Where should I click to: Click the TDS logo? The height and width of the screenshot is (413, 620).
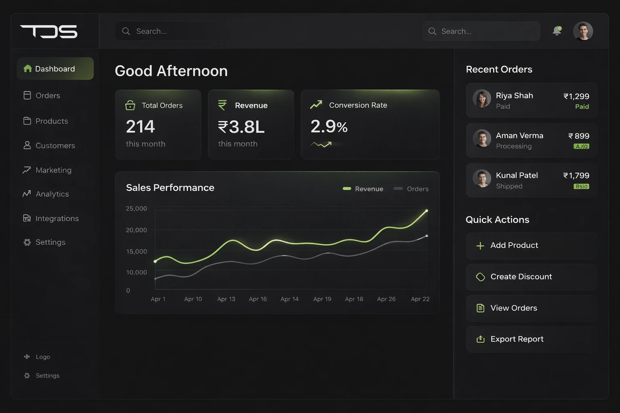[49, 31]
